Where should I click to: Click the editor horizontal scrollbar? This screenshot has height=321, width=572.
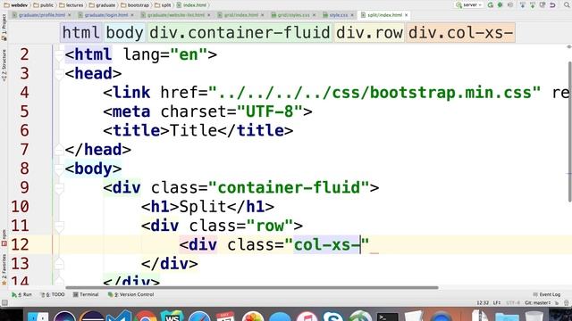point(252,287)
